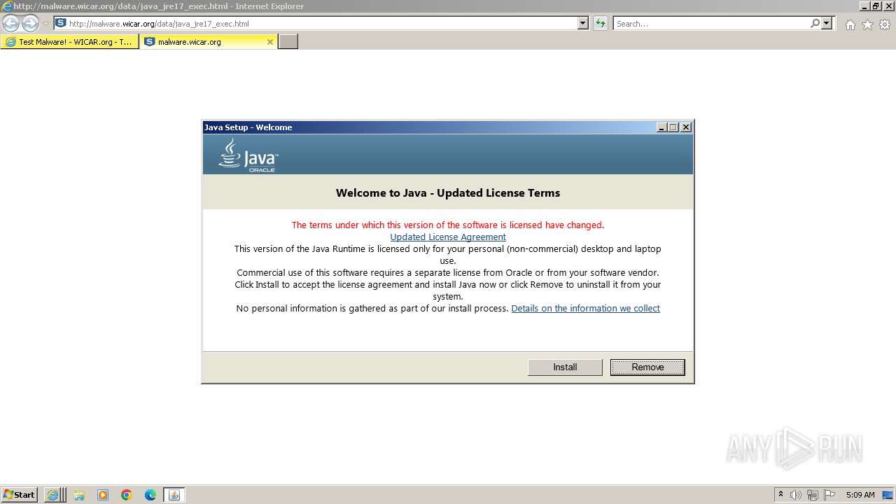896x504 pixels.
Task: Restore down the Internet Explorer window
Action: click(876, 6)
